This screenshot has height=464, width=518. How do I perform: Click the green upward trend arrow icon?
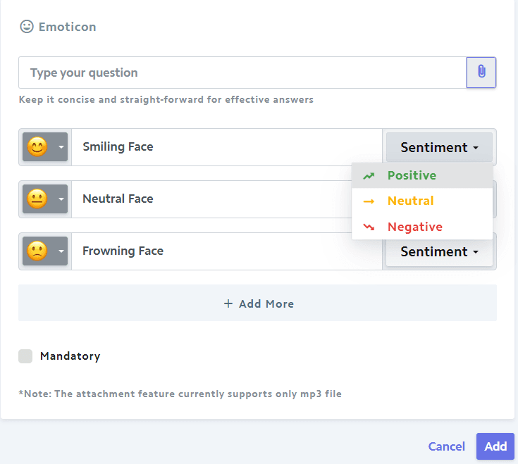pyautogui.click(x=369, y=175)
